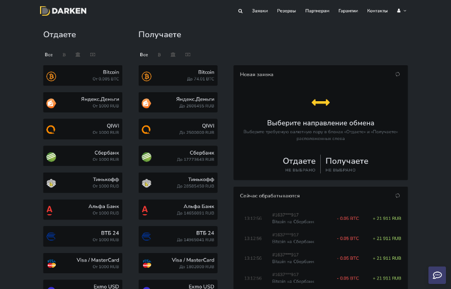Pick Тинькофф in the Получаете list
Viewport: 451px width, 289px height.
tap(178, 183)
